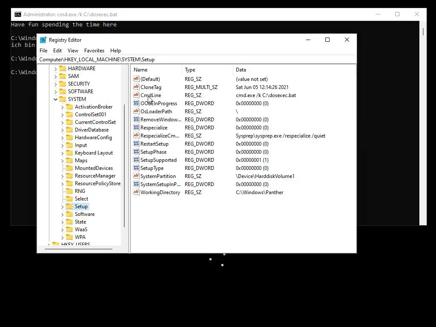The image size is (436, 327).
Task: Select the HardwareConfig key
Action: coord(93,138)
